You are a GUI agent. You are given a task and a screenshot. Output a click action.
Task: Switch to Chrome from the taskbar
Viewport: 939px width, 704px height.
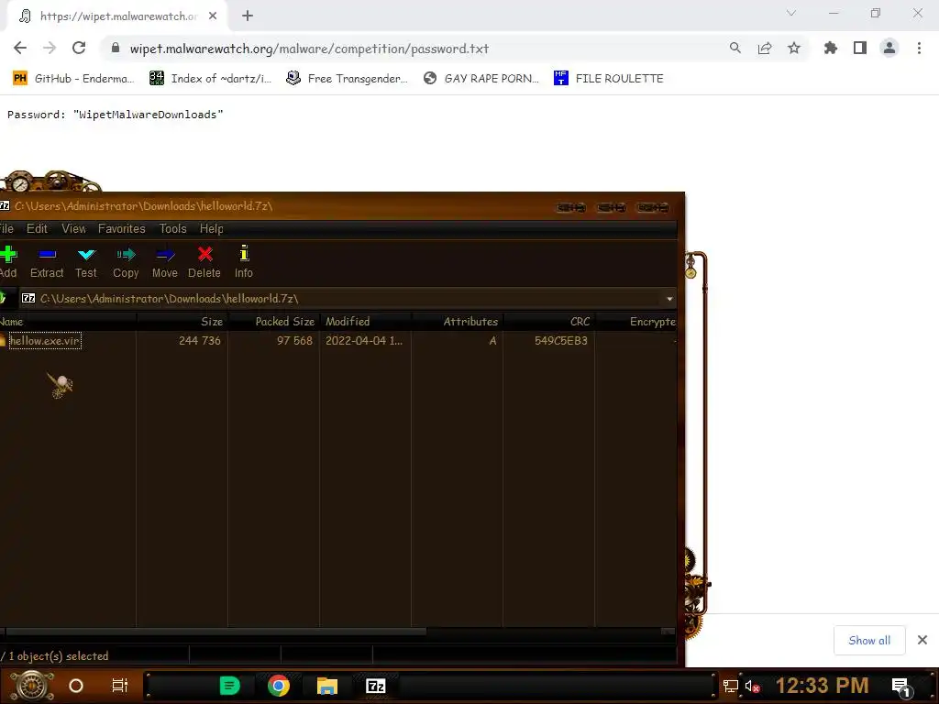point(279,686)
